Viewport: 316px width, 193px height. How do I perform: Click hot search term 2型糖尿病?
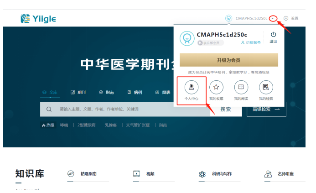pos(87,125)
